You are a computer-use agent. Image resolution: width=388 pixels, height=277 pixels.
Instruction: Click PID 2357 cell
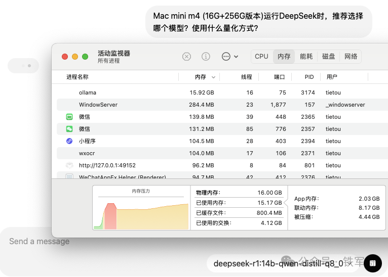click(307, 129)
